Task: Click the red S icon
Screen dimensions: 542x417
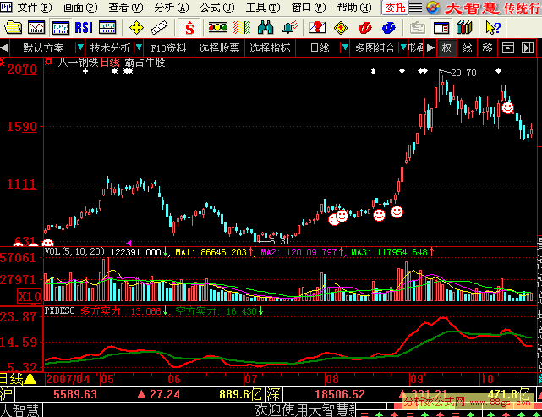Action: point(189,28)
